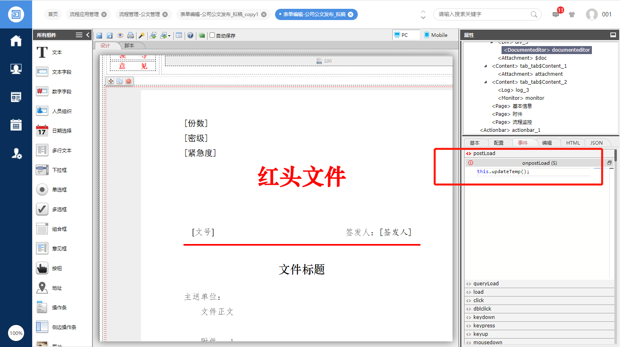Click the move handle icon above the document editor

(x=111, y=81)
